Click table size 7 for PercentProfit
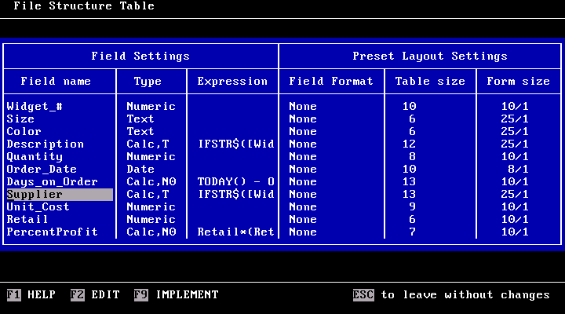Viewport: 565px width, 314px height. (413, 232)
